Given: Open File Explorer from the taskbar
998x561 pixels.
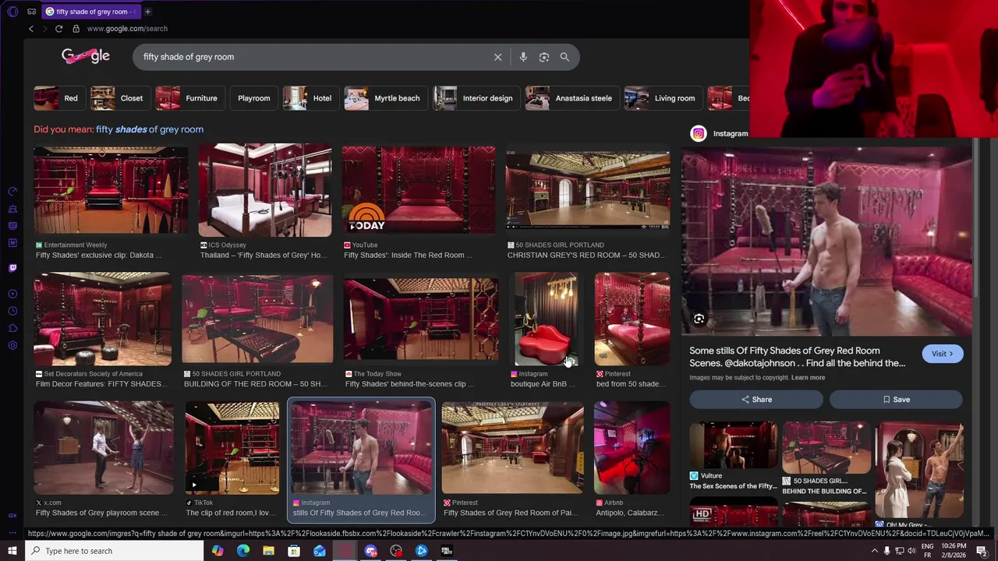Looking at the screenshot, I should [x=268, y=551].
